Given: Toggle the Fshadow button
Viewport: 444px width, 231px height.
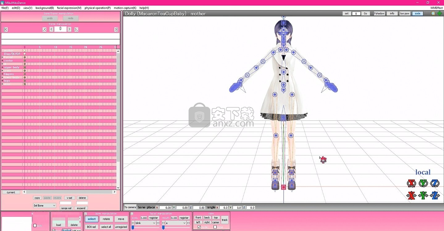Looking at the screenshot, I should 379,14.
